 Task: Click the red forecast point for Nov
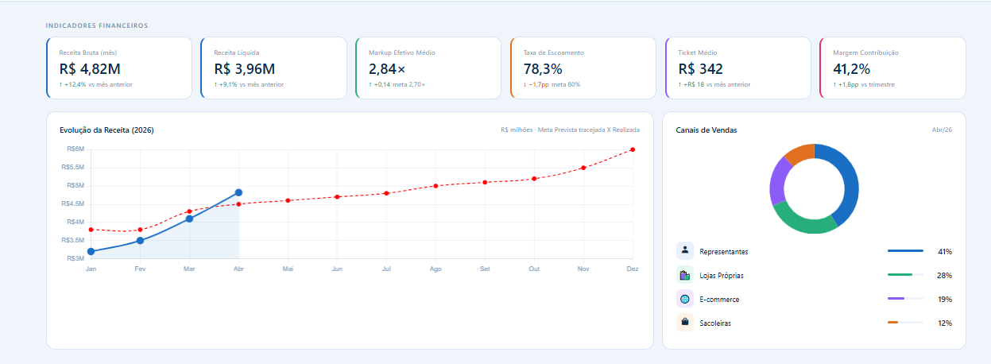point(583,167)
